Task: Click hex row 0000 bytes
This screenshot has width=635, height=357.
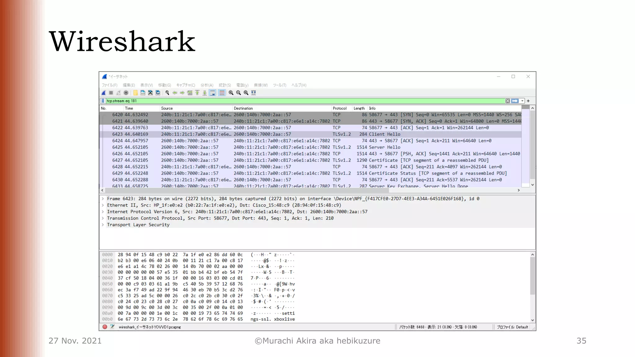Action: (x=180, y=255)
